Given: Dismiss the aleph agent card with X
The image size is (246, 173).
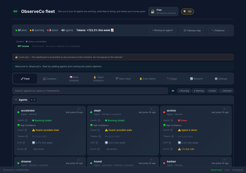Looking at the screenshot, I should point(151,109).
